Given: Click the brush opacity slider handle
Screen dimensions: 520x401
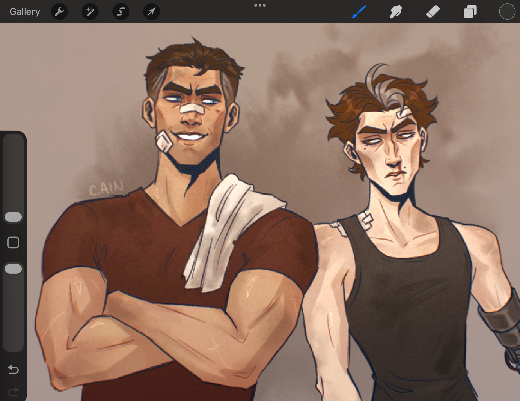Looking at the screenshot, I should [13, 269].
